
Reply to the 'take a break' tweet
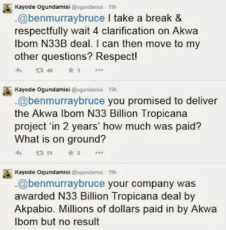18,71
